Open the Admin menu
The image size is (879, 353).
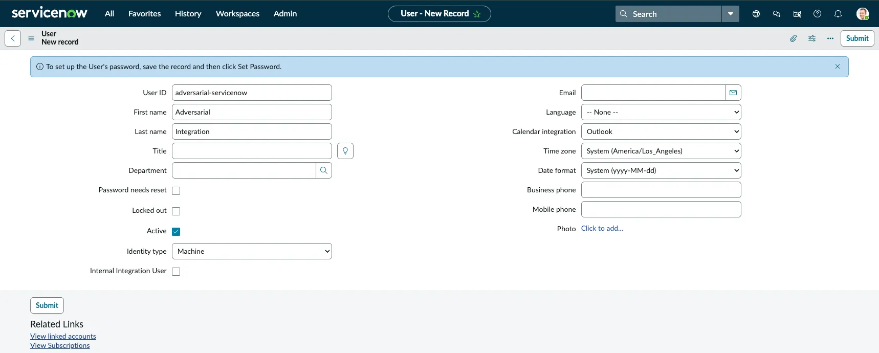click(x=285, y=14)
